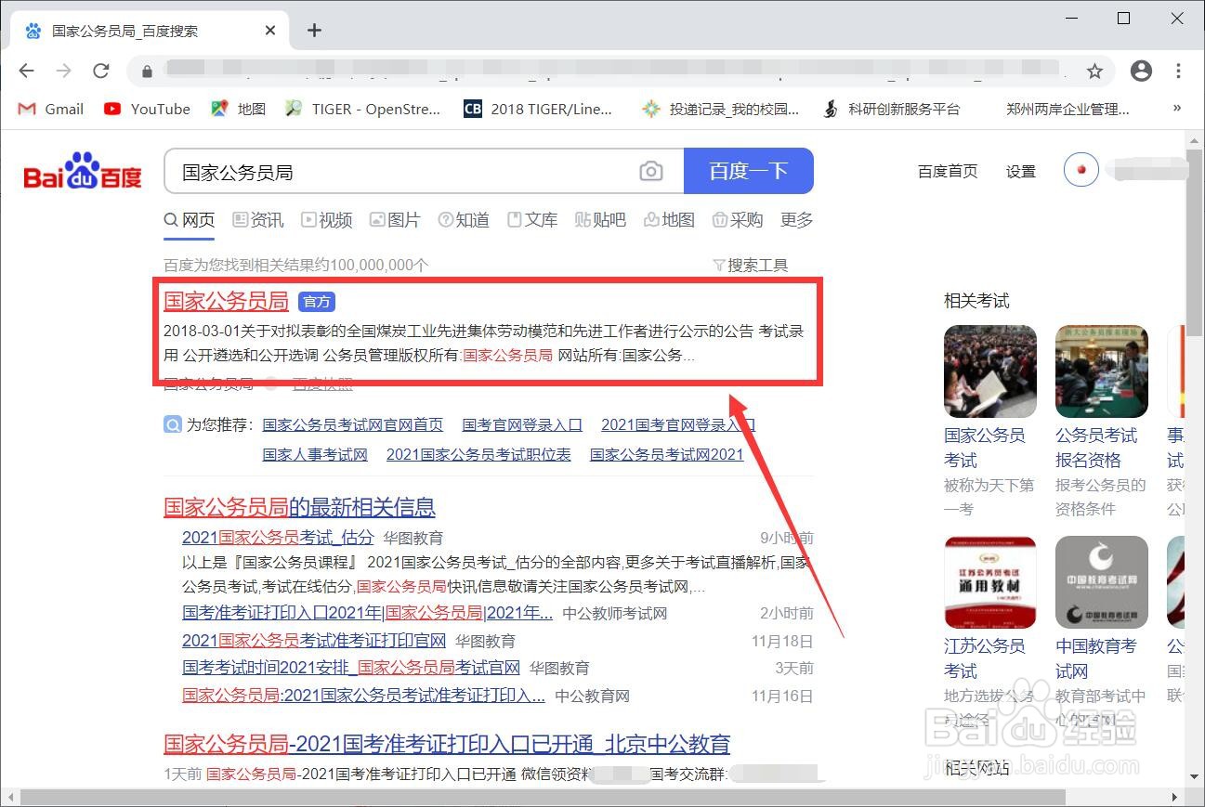Open 2021国家公务员考试职位表 suggestion
The width and height of the screenshot is (1205, 807).
[x=478, y=454]
